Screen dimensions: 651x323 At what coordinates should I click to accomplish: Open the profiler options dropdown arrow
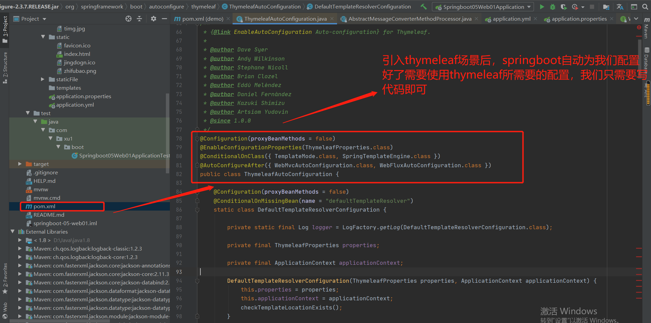click(x=583, y=7)
